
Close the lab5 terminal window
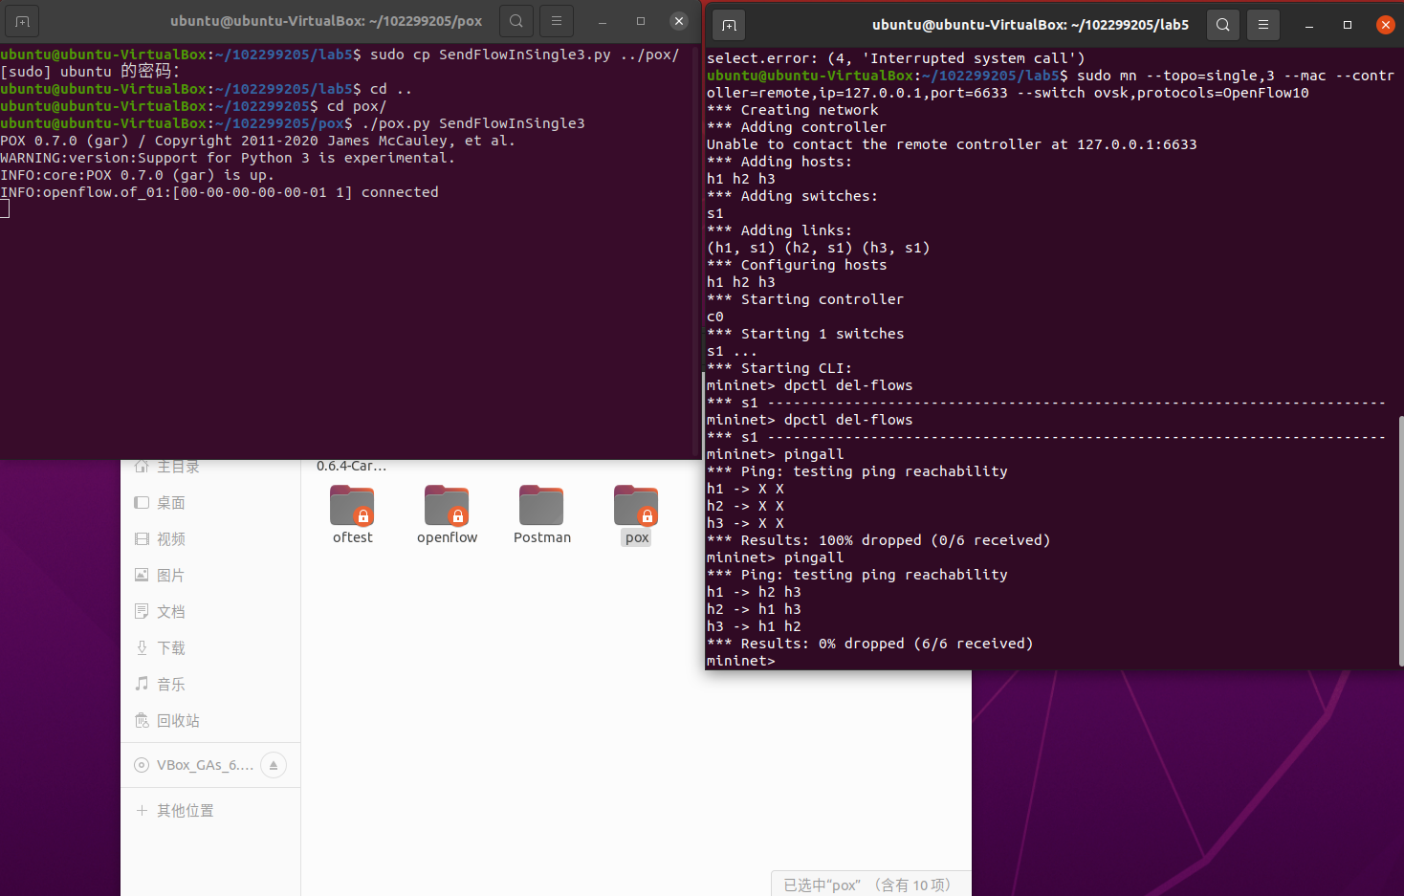coord(1385,25)
